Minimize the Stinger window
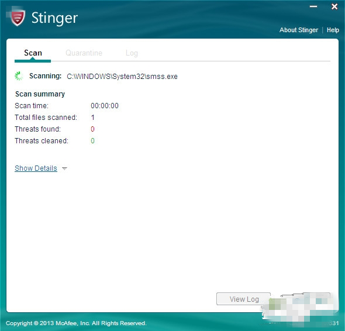The width and height of the screenshot is (345, 331). 313,6
